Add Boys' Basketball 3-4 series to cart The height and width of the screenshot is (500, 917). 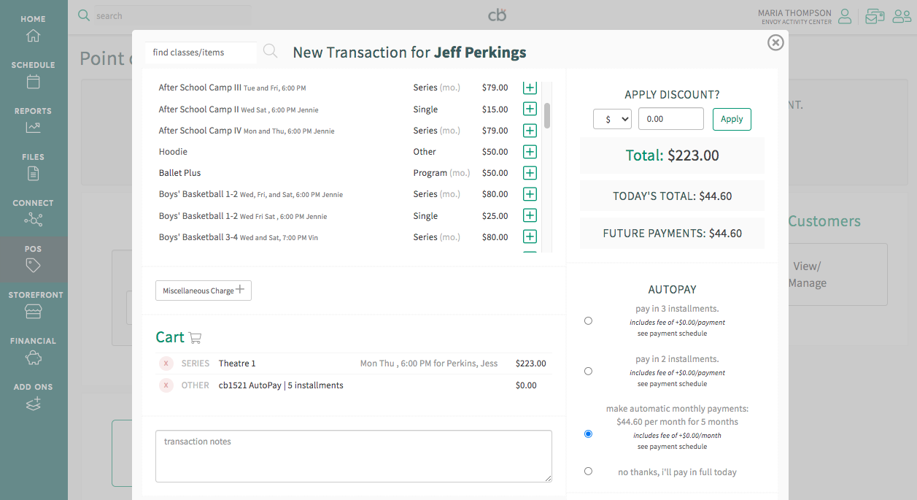530,237
